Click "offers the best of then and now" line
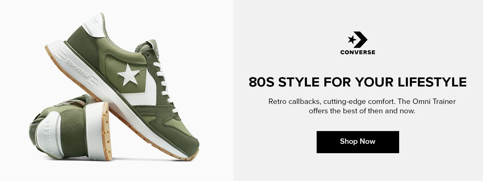483x181 pixels. pos(362,111)
